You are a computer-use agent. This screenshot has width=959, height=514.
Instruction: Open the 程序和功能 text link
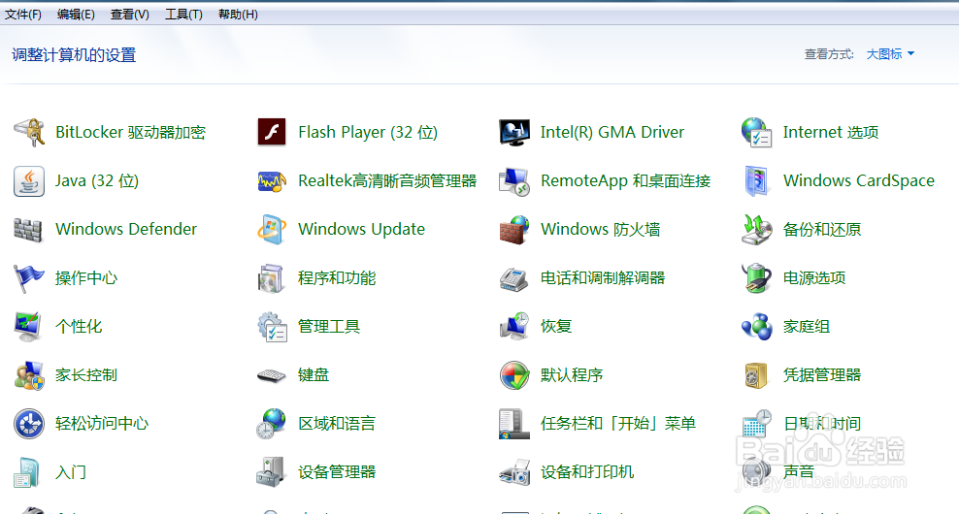[x=337, y=278]
